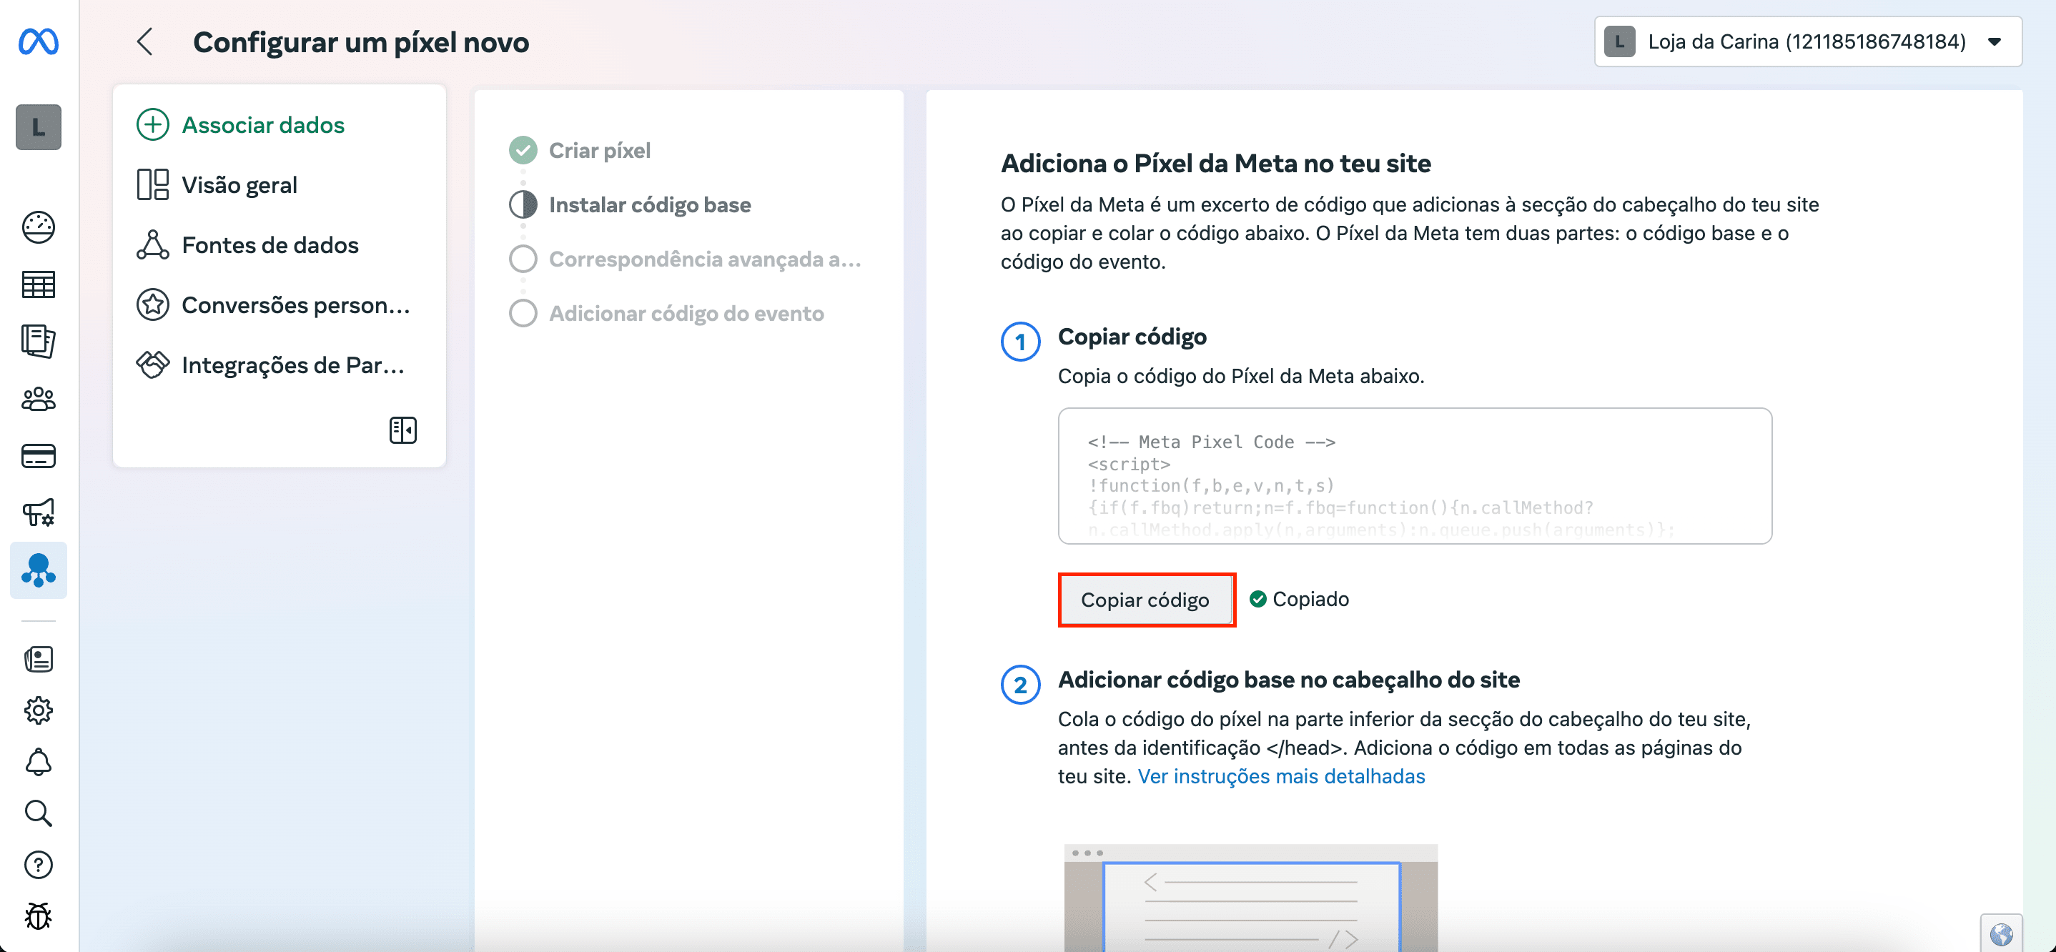
Task: Open Fontes de dados menu item
Action: (270, 245)
